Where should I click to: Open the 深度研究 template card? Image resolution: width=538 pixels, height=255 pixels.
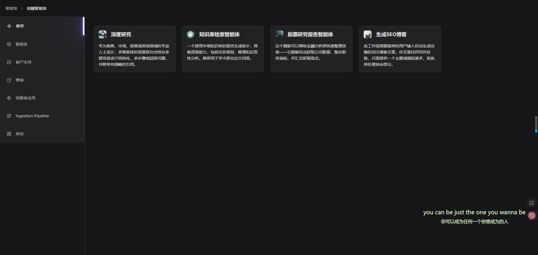(134, 49)
